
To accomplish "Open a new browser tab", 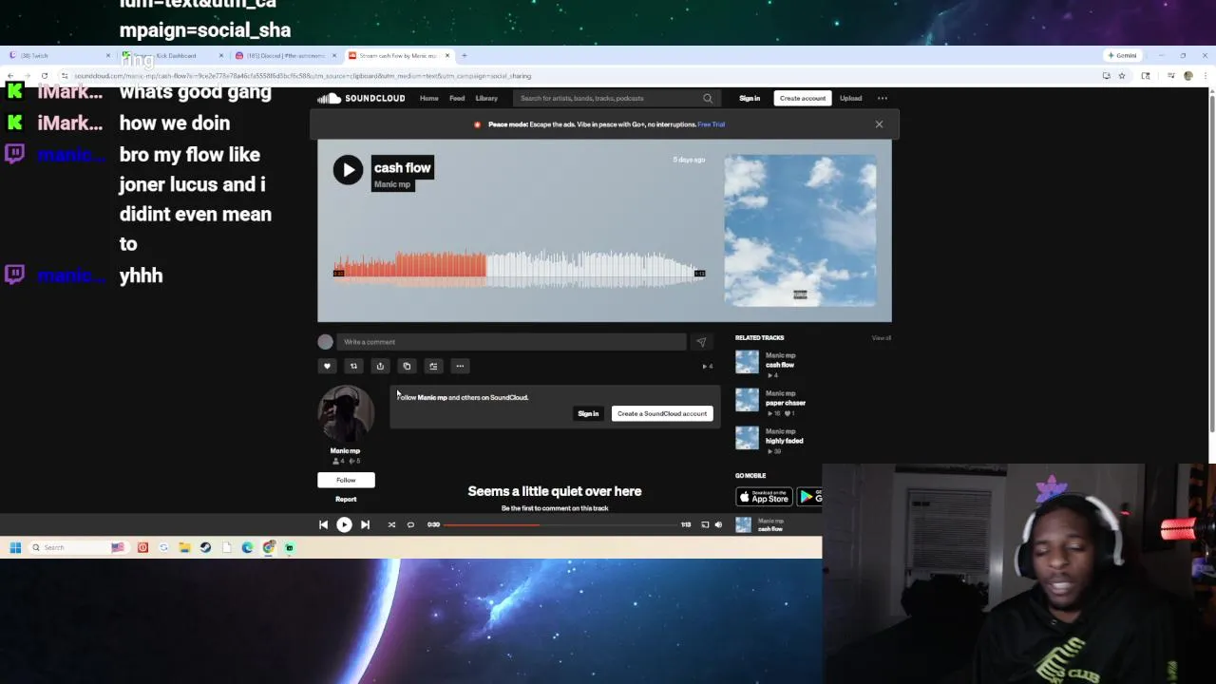I will coord(464,55).
